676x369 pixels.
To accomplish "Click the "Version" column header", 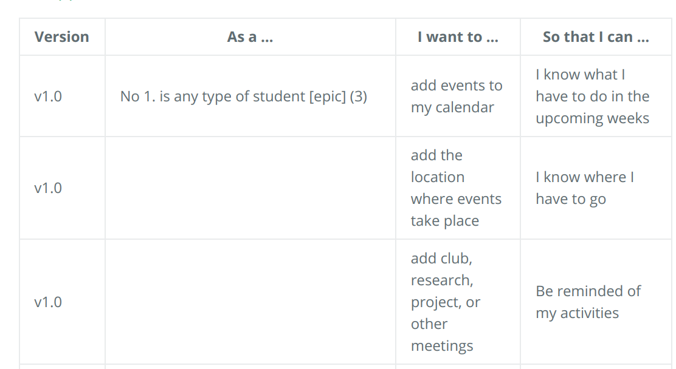I will (x=61, y=37).
